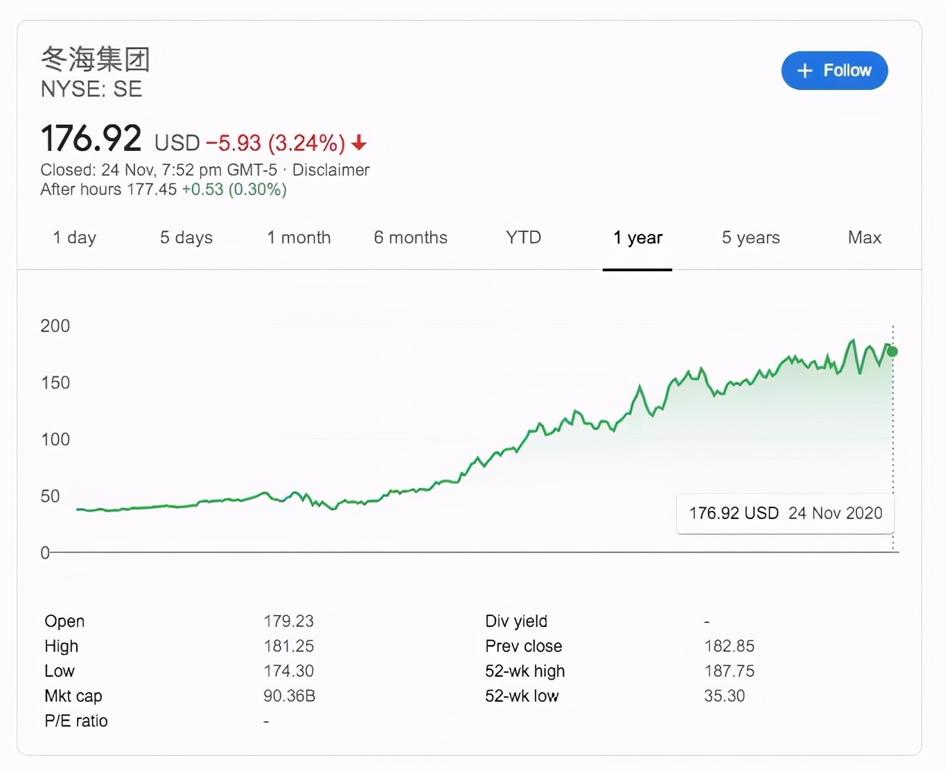Screen dimensions: 945x771
Task: Click the 100 y-axis label
Action: click(x=55, y=439)
